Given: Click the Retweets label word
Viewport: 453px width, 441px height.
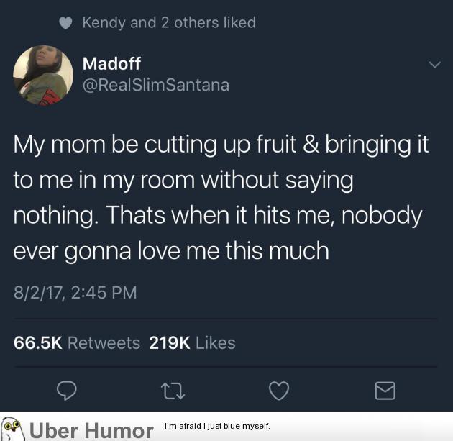Looking at the screenshot, I should tap(104, 342).
